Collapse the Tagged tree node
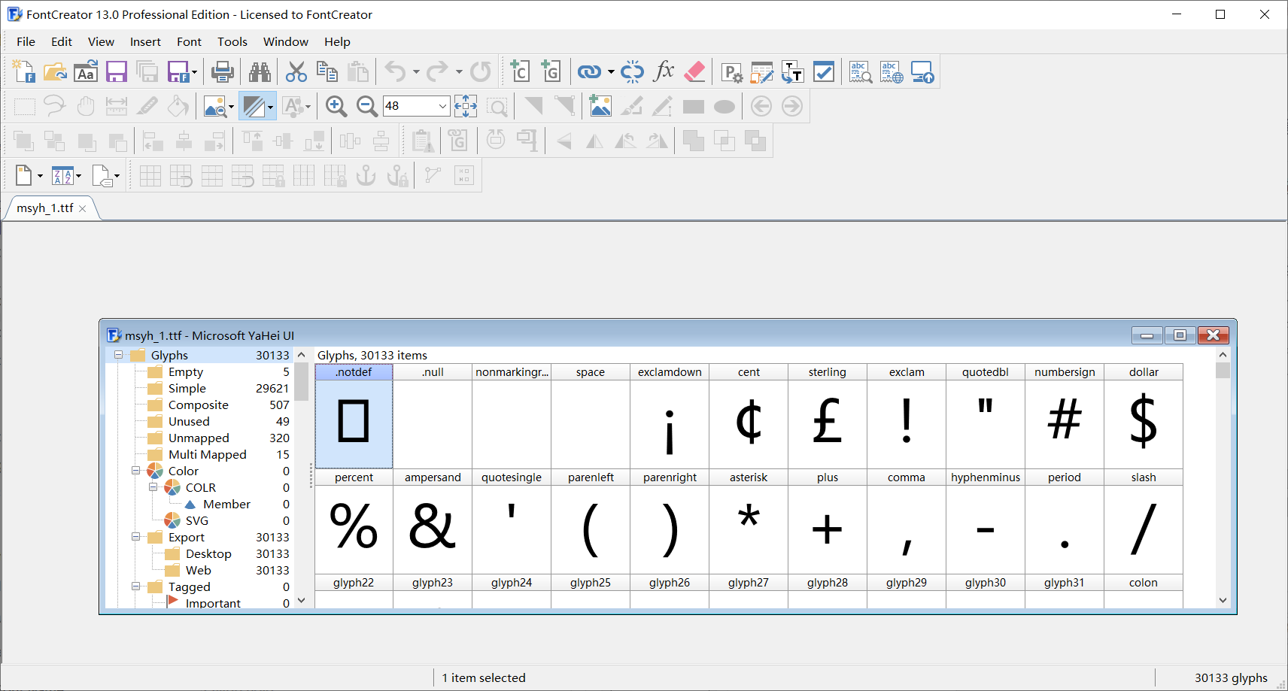This screenshot has height=691, width=1288. (x=135, y=586)
